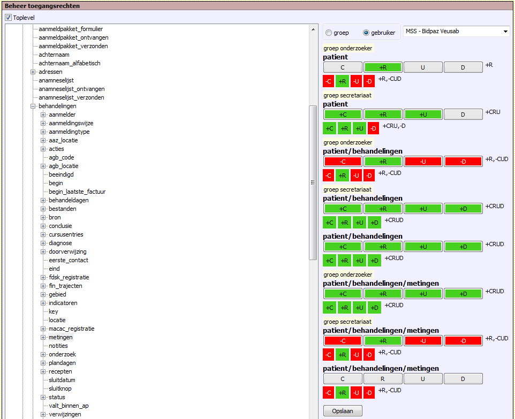Image resolution: width=515 pixels, height=419 pixels.
Task: Select the 'sluitknop' tree item
Action: [60, 388]
